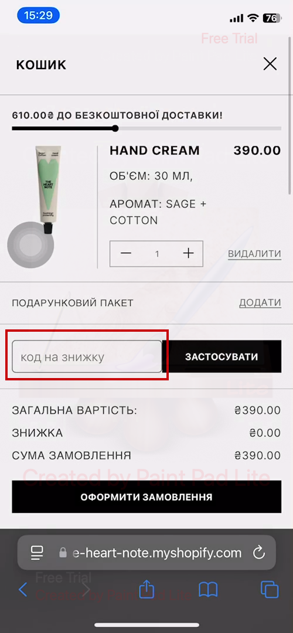
Task: Click the free delivery progress bar knob
Action: click(x=115, y=128)
